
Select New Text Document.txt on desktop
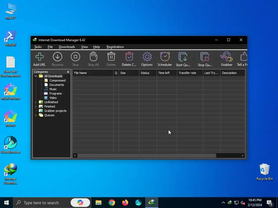(x=11, y=67)
